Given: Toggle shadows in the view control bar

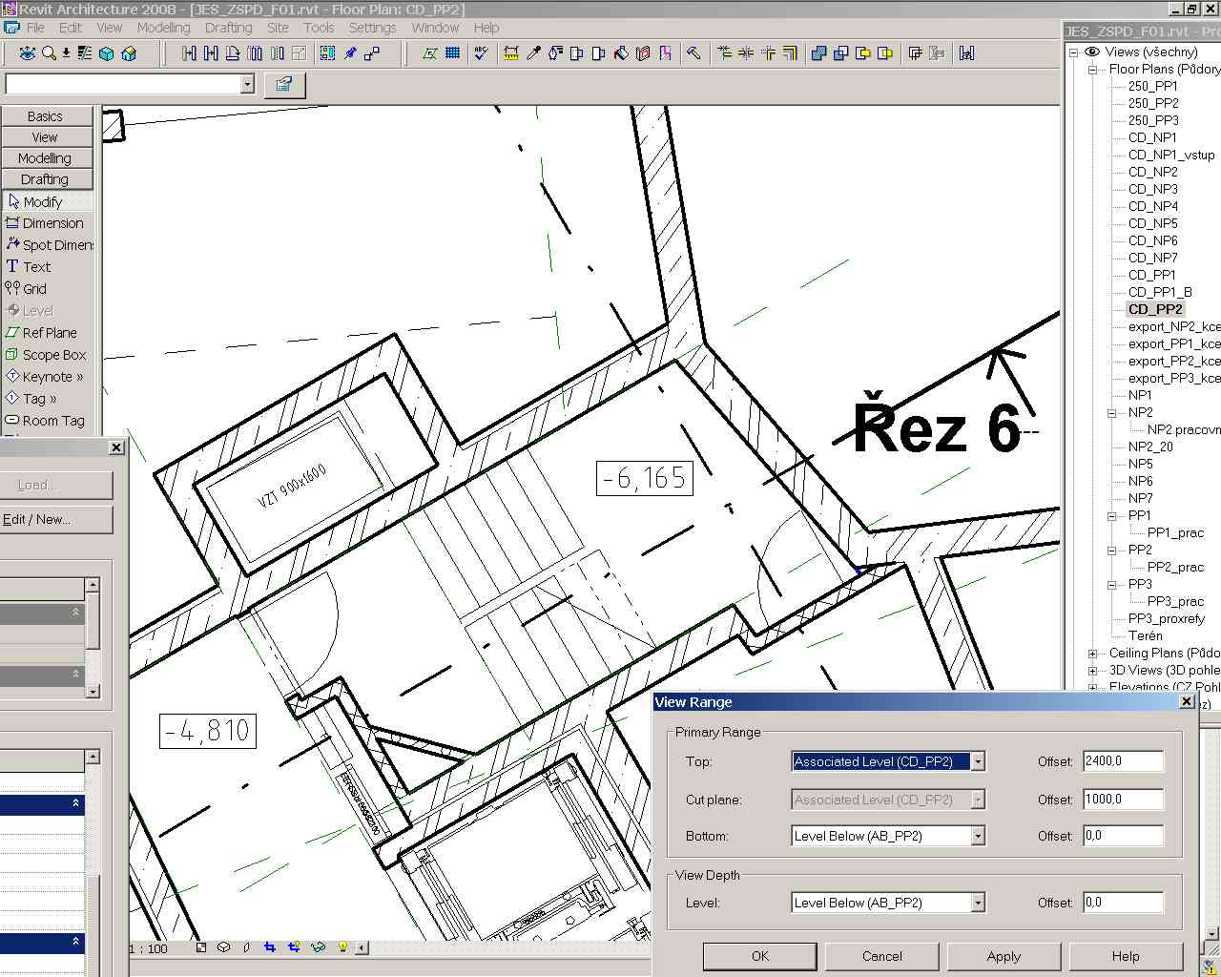Looking at the screenshot, I should (246, 947).
